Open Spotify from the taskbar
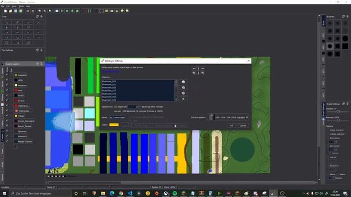The height and width of the screenshot is (197, 351). pos(174,193)
